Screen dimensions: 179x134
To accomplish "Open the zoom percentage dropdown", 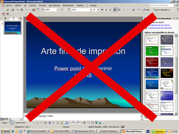I will [57, 10].
